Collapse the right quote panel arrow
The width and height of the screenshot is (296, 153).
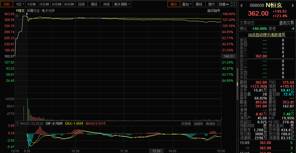tap(237, 83)
